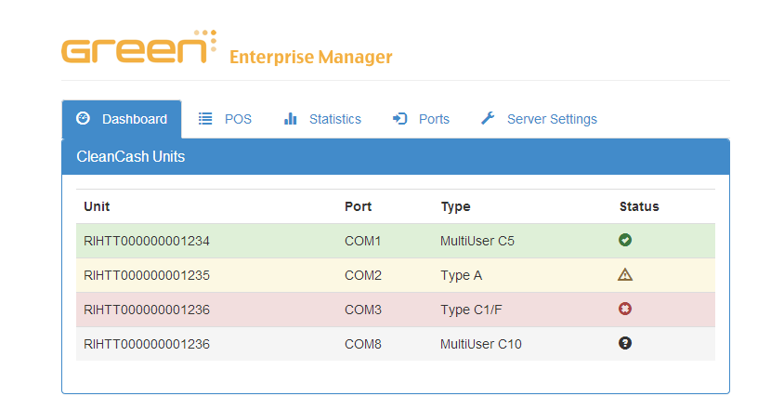Click the Dashboard gauge icon
This screenshot has height=409, width=784.
[83, 119]
